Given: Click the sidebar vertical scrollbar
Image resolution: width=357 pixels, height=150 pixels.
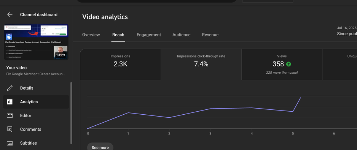Looking at the screenshot, I should (x=71, y=113).
